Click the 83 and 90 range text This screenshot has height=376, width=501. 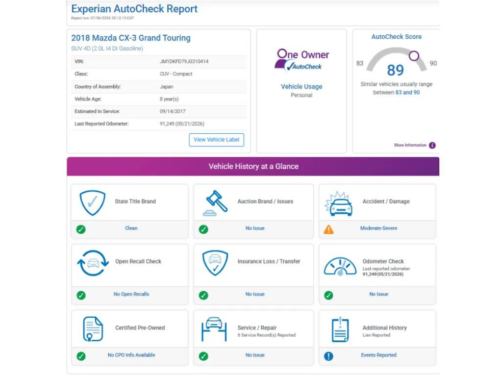[408, 92]
